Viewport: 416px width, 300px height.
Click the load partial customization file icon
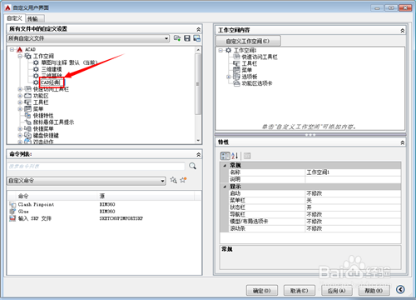(177, 38)
